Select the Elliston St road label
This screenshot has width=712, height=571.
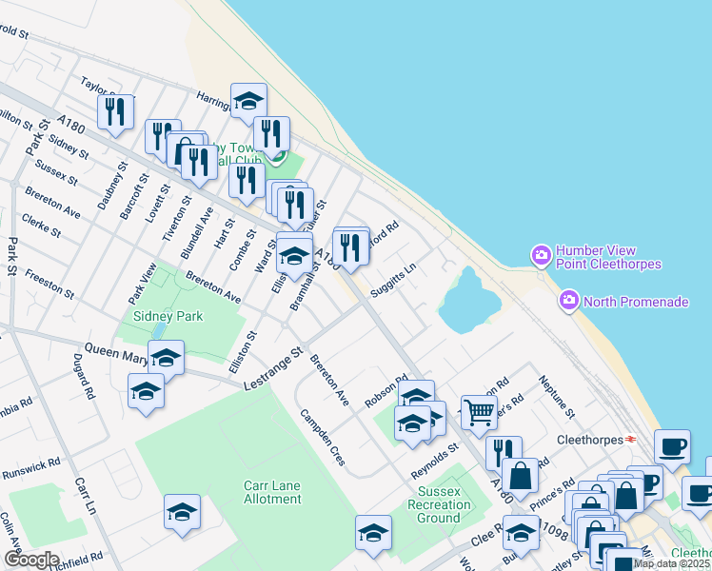click(x=243, y=353)
